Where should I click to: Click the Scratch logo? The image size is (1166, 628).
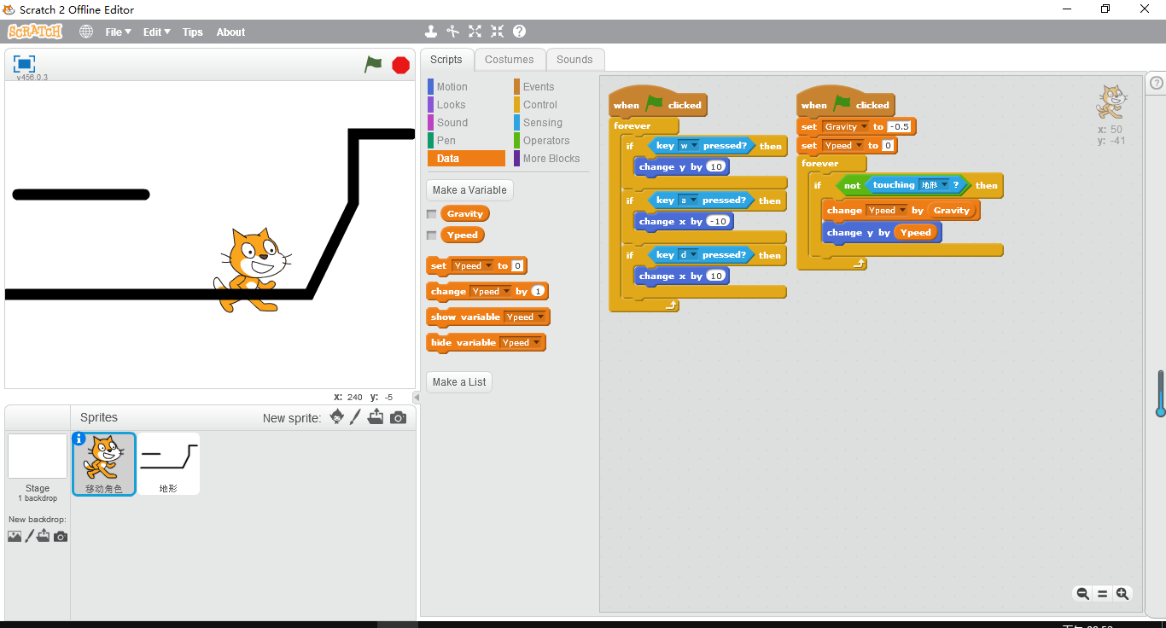point(35,32)
